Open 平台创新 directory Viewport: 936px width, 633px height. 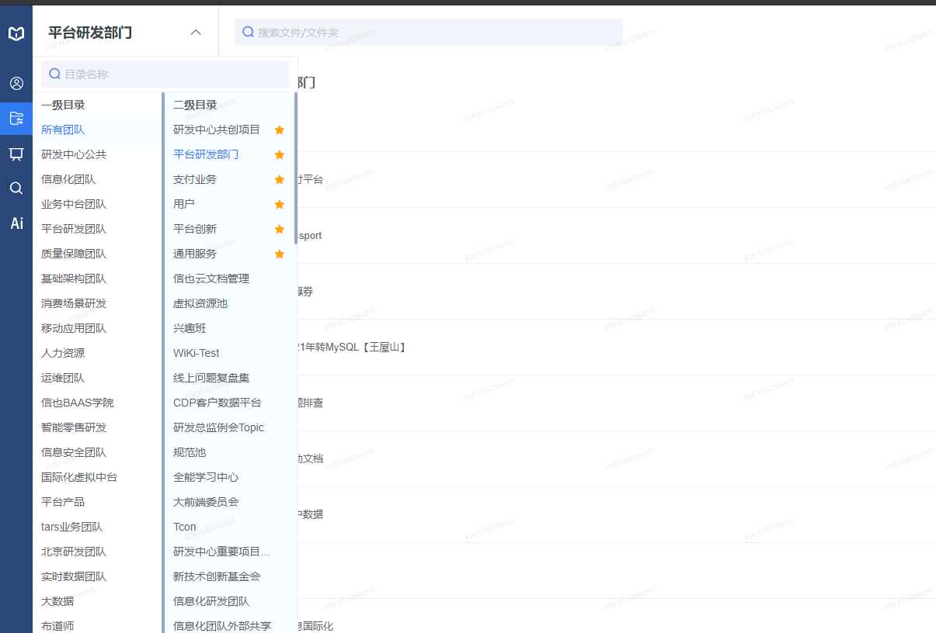[195, 229]
